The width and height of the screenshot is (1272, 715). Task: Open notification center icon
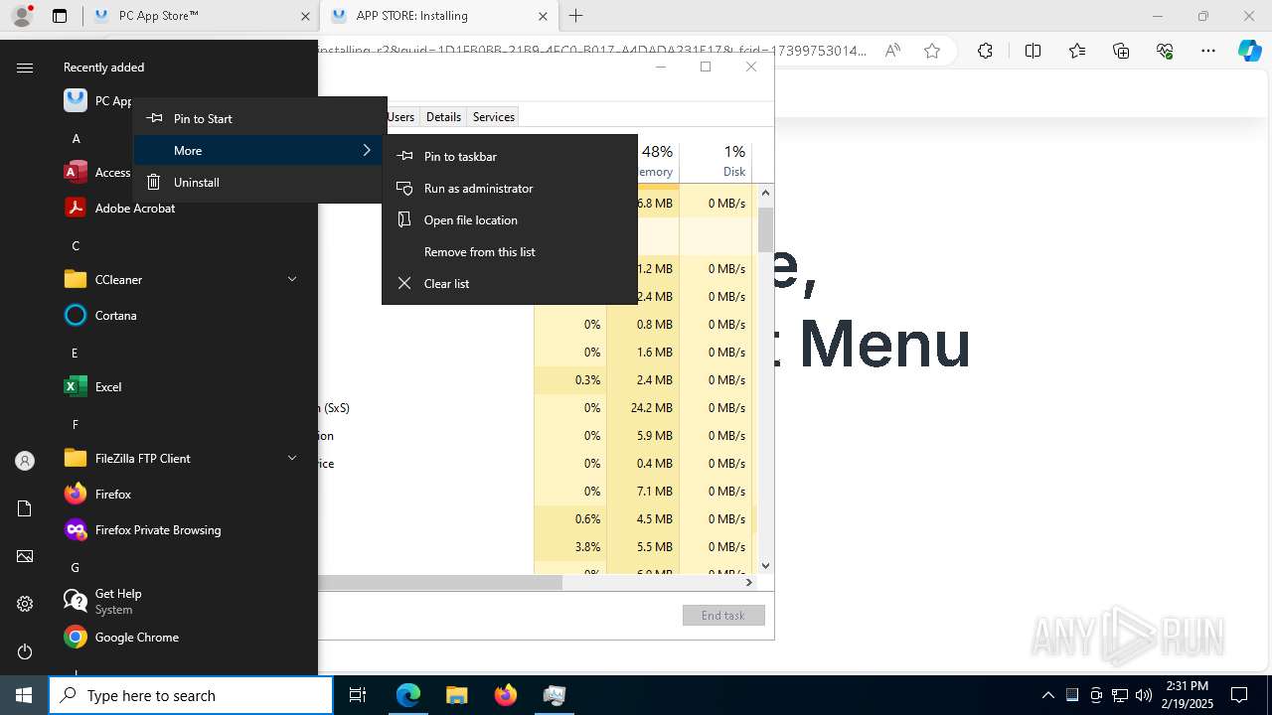[x=1239, y=695]
